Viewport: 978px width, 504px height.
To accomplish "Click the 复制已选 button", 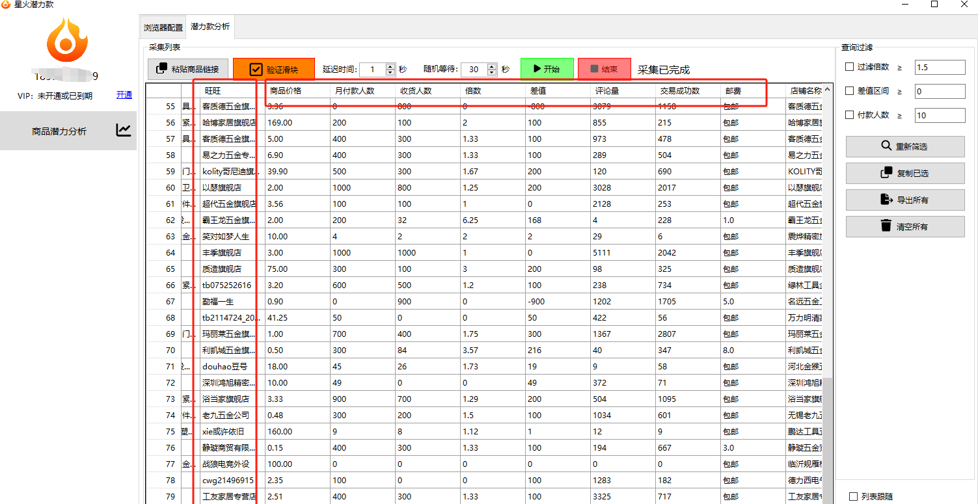I will click(905, 173).
